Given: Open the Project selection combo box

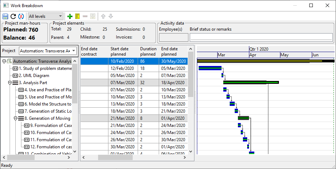Looking at the screenshot, I should [48, 51].
